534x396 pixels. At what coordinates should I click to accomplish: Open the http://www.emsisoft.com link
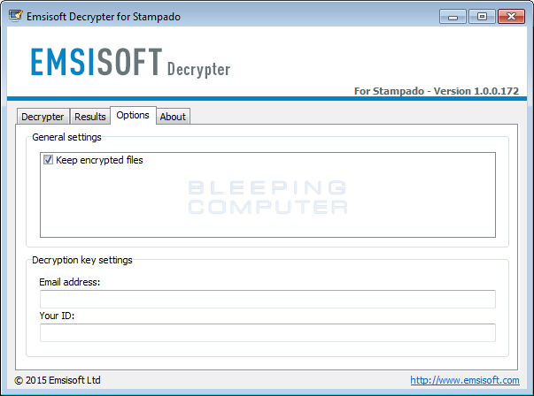(465, 380)
